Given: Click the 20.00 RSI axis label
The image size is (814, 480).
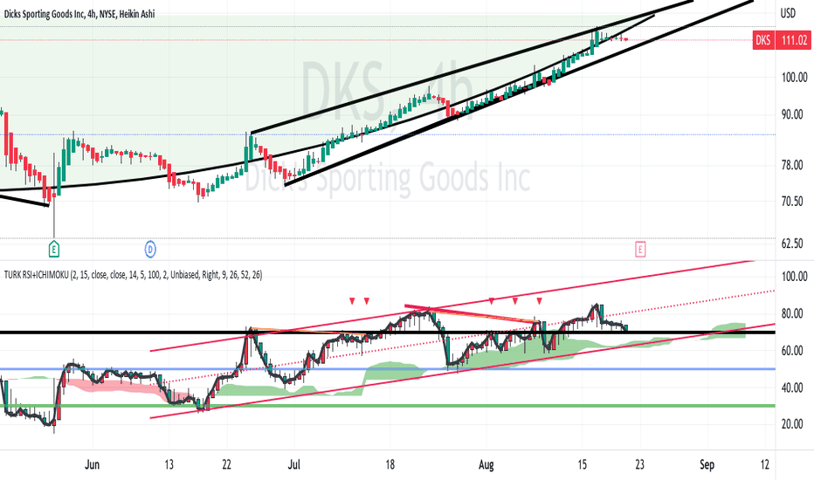Looking at the screenshot, I should pyautogui.click(x=792, y=424).
